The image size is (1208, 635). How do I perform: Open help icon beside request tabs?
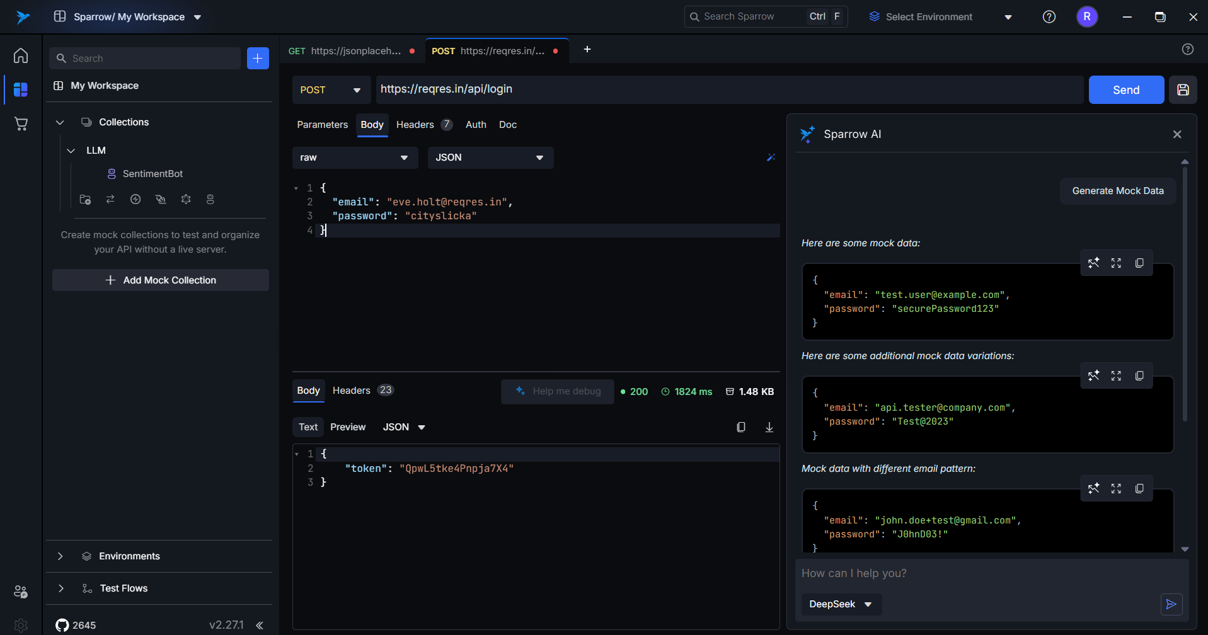click(x=1188, y=49)
